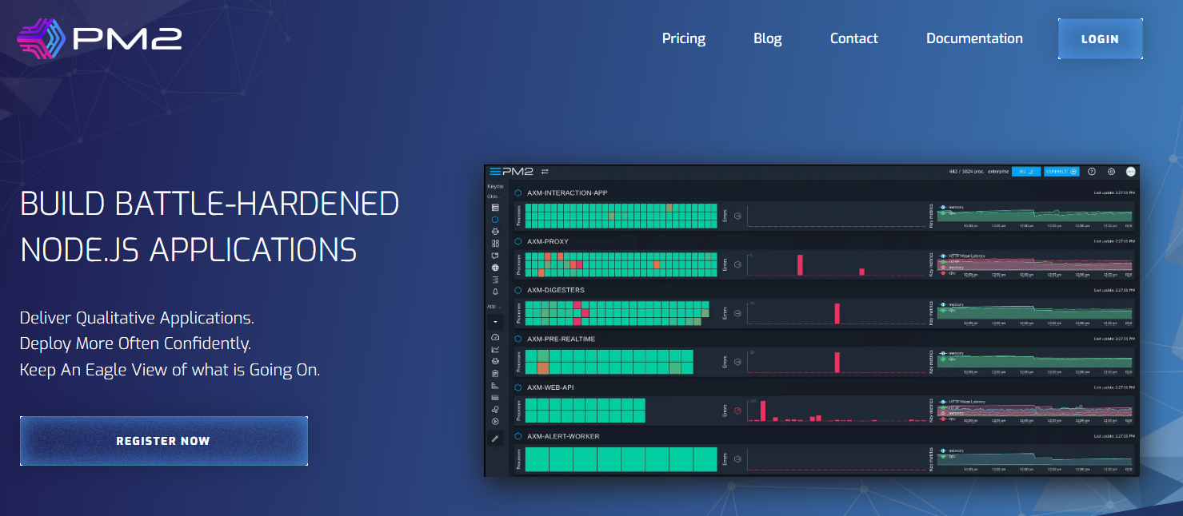The height and width of the screenshot is (516, 1183).
Task: Select the pencil icon at the dashboard sidebar bottom
Action: 495,439
